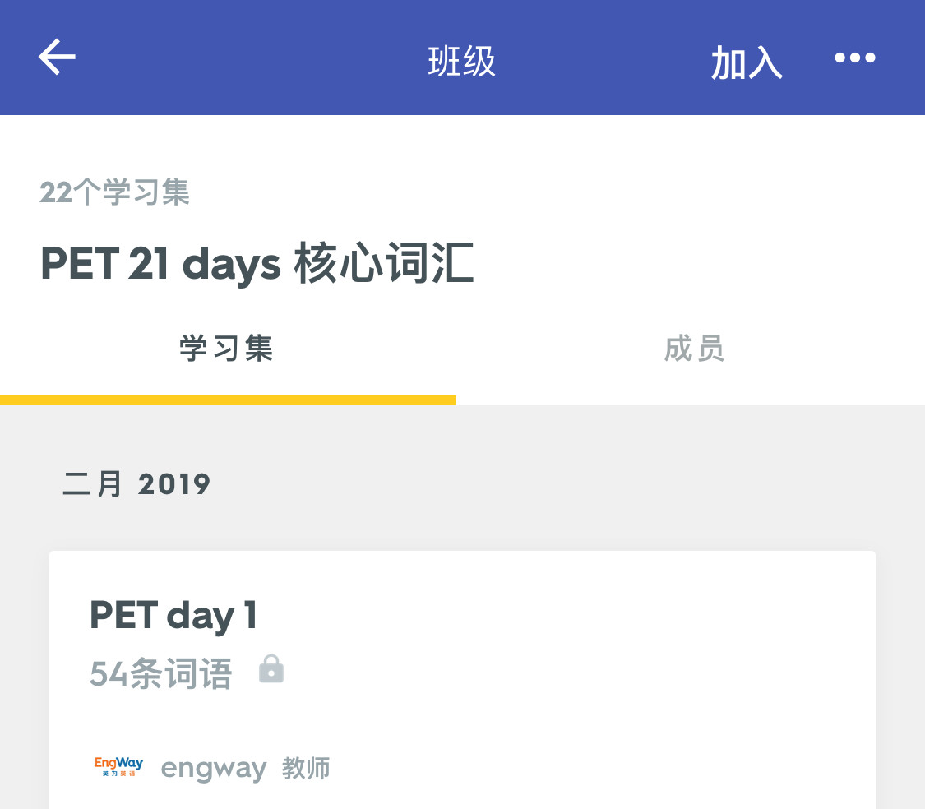Tap the 二月 2019 section header
This screenshot has width=925, height=809.
[136, 484]
